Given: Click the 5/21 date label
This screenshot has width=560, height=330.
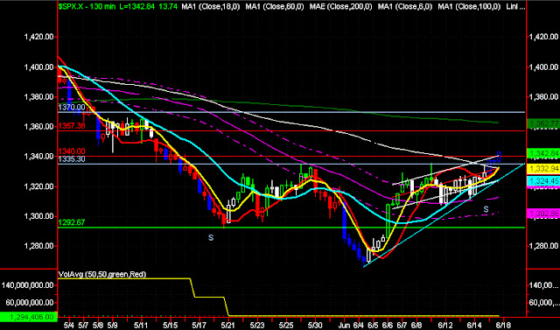Looking at the screenshot, I should (x=228, y=326).
